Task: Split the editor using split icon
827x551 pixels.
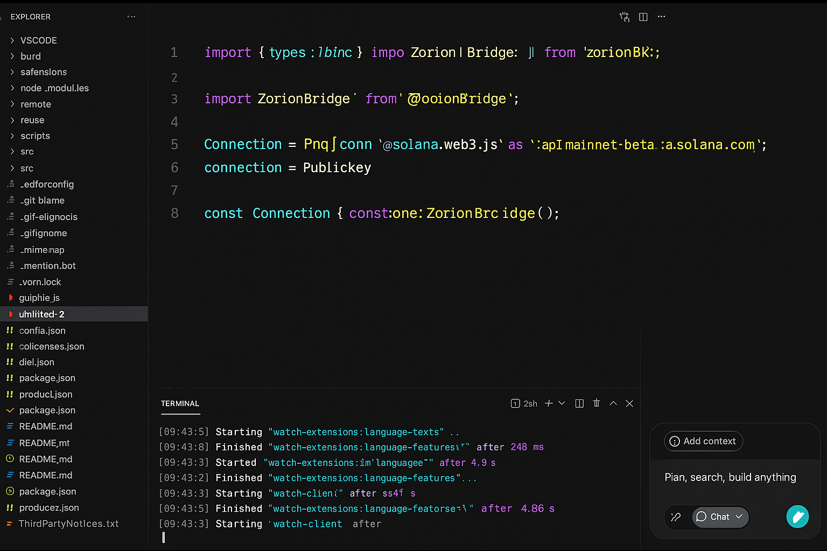Action: pos(643,17)
